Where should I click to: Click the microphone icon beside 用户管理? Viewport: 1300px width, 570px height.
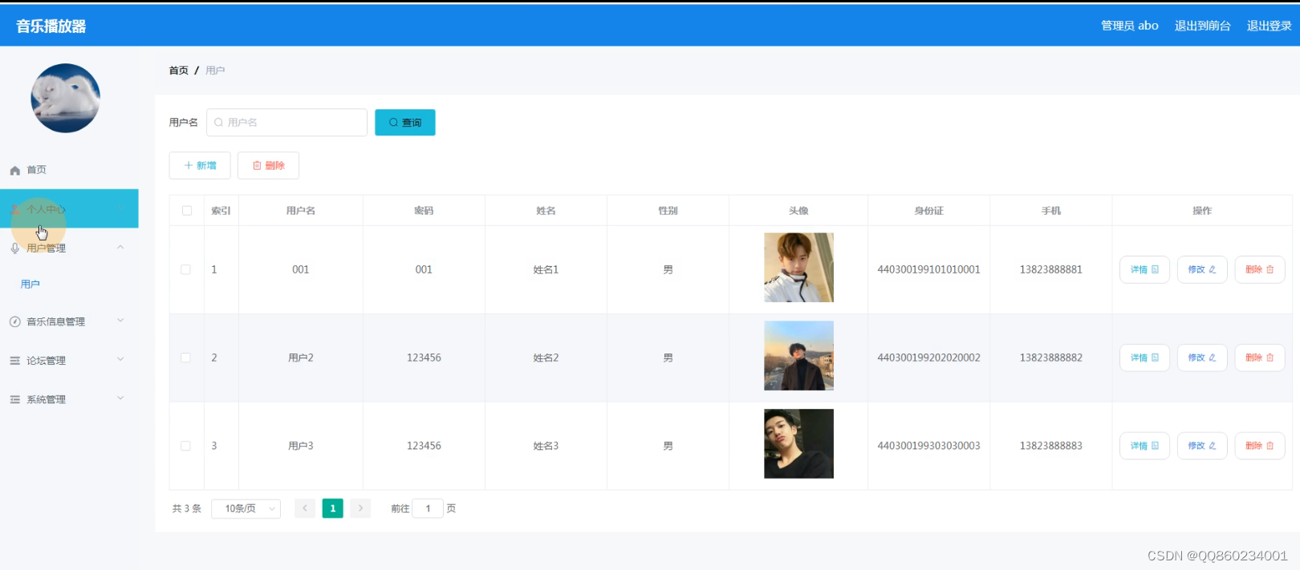coord(14,248)
